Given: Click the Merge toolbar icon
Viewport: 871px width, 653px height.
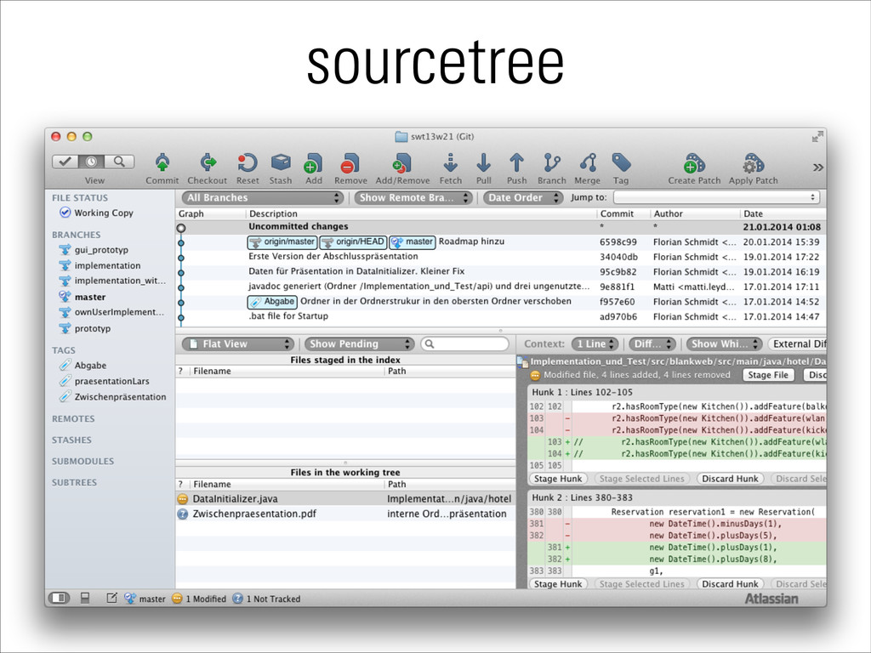Looking at the screenshot, I should tap(588, 163).
